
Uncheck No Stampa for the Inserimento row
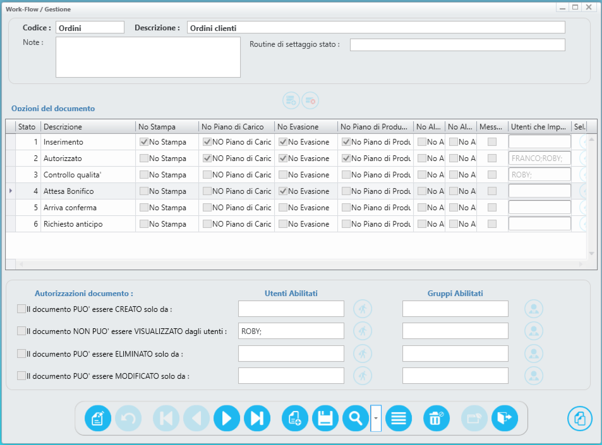point(144,142)
